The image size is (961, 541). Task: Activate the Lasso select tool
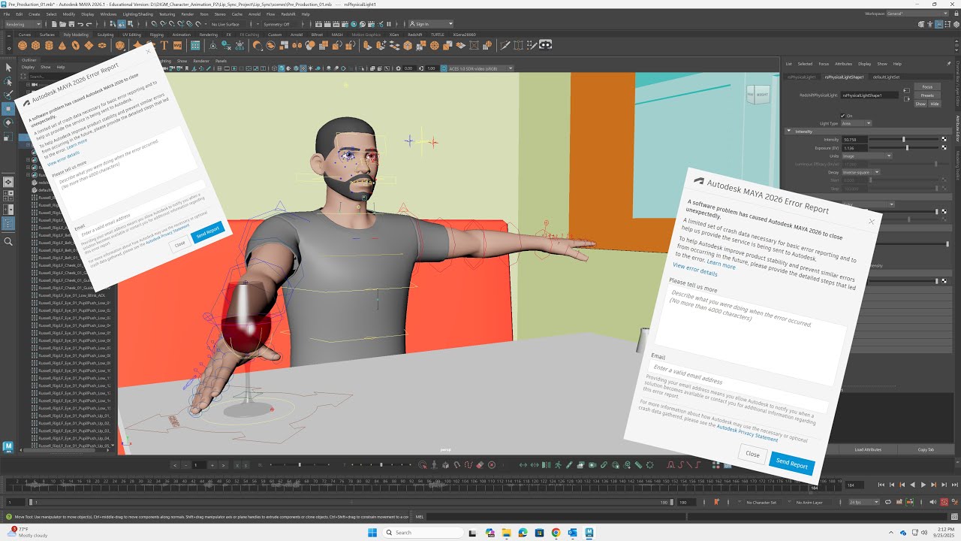pyautogui.click(x=8, y=81)
